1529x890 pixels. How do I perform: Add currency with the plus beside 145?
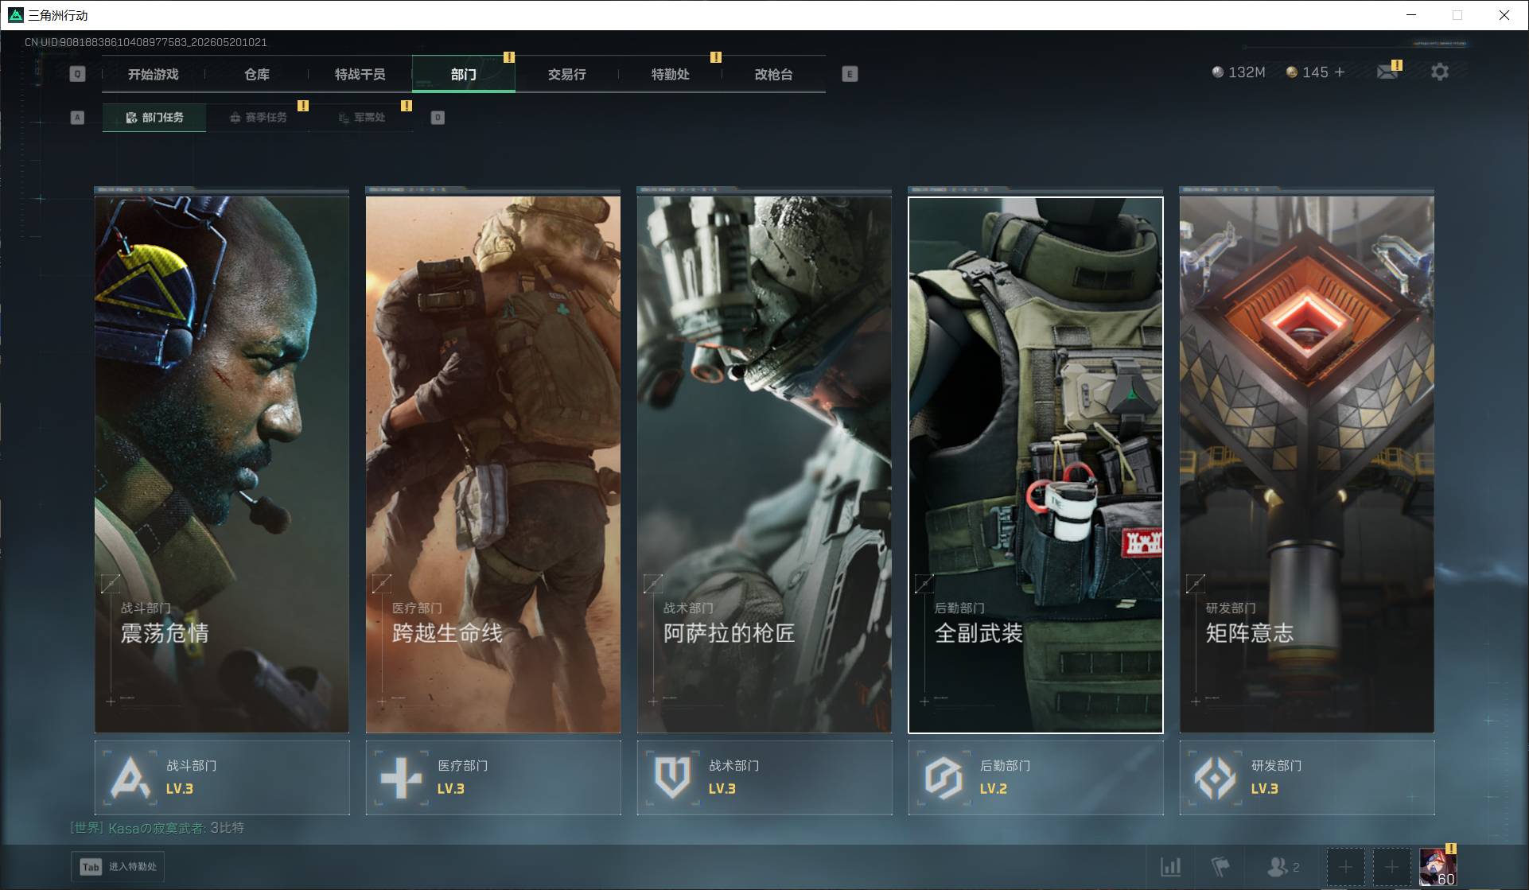pyautogui.click(x=1340, y=72)
